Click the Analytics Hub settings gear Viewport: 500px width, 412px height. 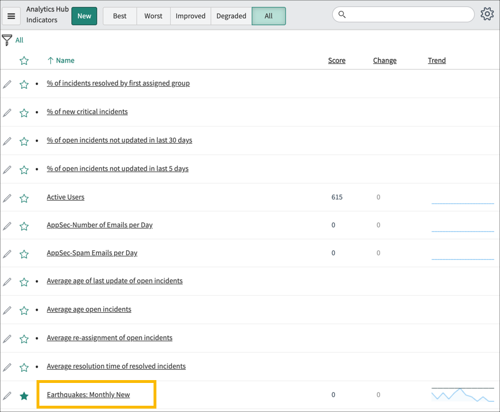[487, 14]
